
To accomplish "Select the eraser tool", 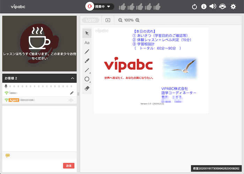I will point(87,88).
